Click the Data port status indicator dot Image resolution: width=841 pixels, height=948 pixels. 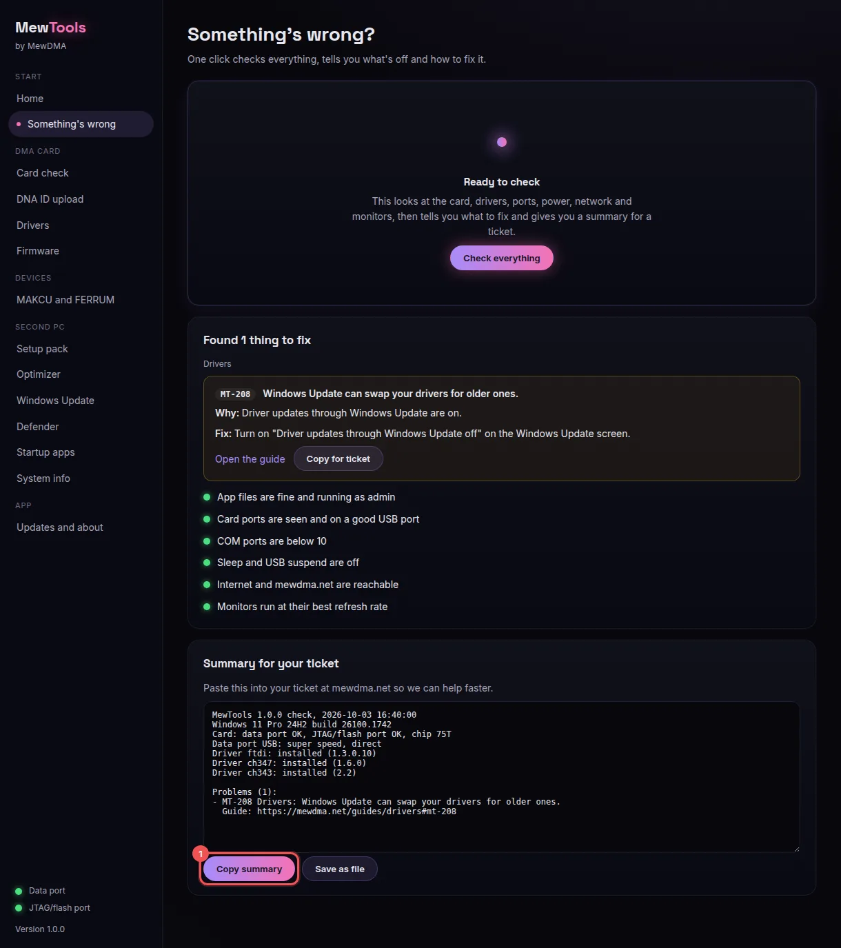[19, 891]
